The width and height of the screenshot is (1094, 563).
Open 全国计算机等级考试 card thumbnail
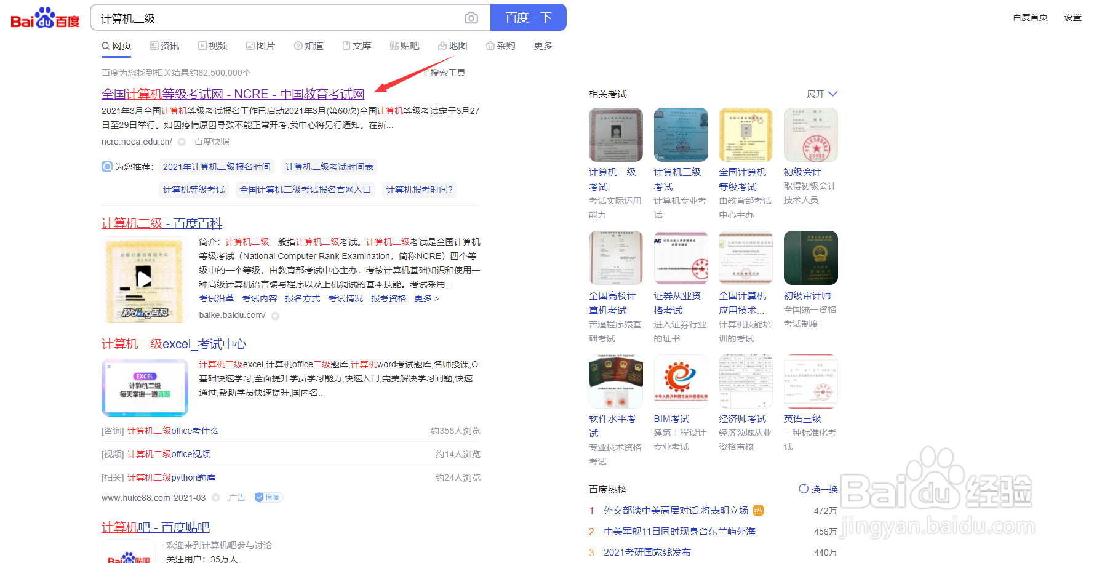(746, 135)
